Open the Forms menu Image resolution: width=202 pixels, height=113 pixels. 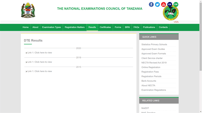[x=118, y=27]
